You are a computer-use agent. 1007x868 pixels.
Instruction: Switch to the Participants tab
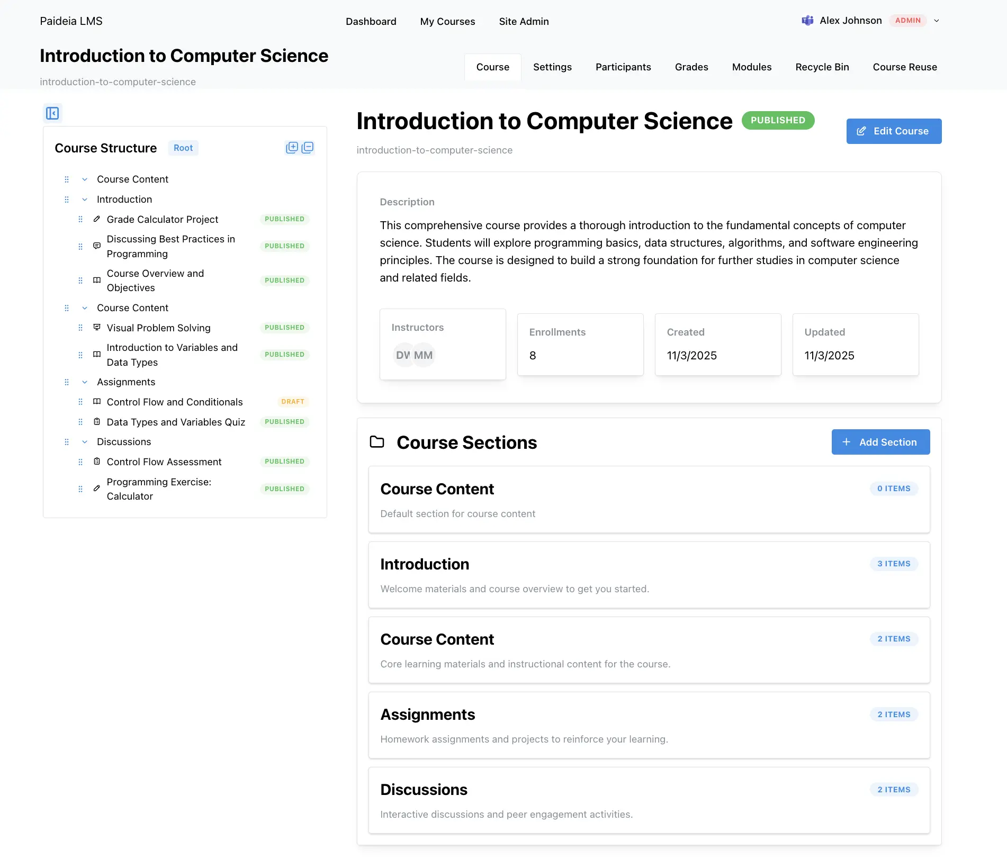point(623,67)
